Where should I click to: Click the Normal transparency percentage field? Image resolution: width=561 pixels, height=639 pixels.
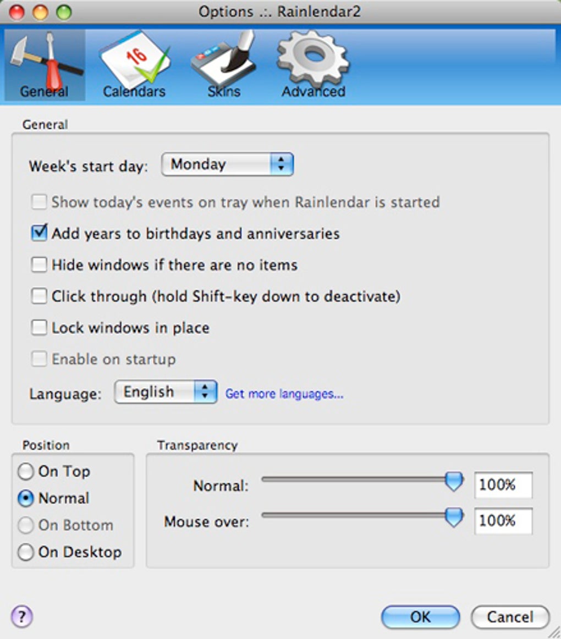(503, 485)
